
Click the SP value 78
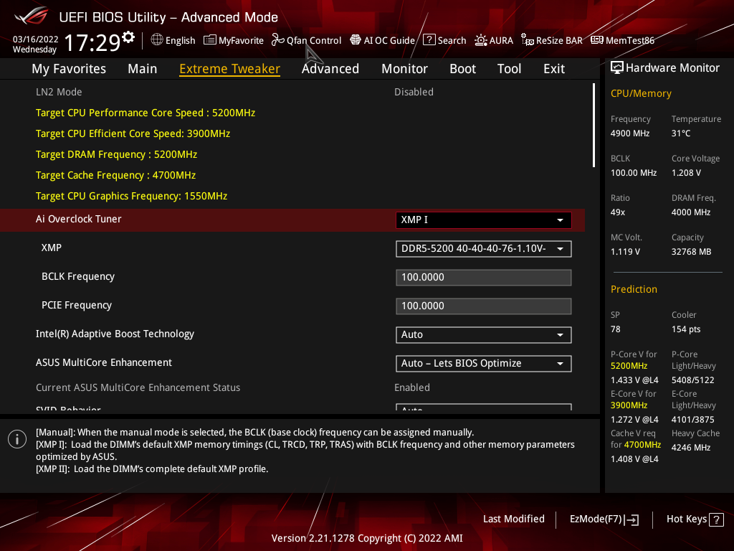[615, 329]
